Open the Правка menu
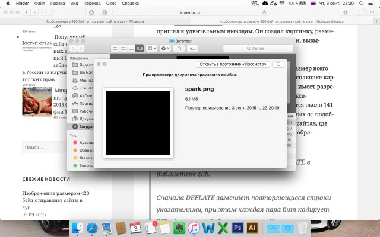Image resolution: width=380 pixels, height=237 pixels. (x=58, y=4)
